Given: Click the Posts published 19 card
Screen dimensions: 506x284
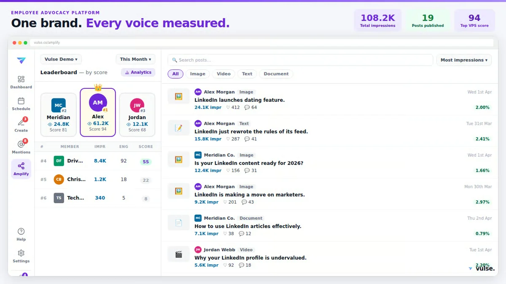Looking at the screenshot, I should click(428, 21).
